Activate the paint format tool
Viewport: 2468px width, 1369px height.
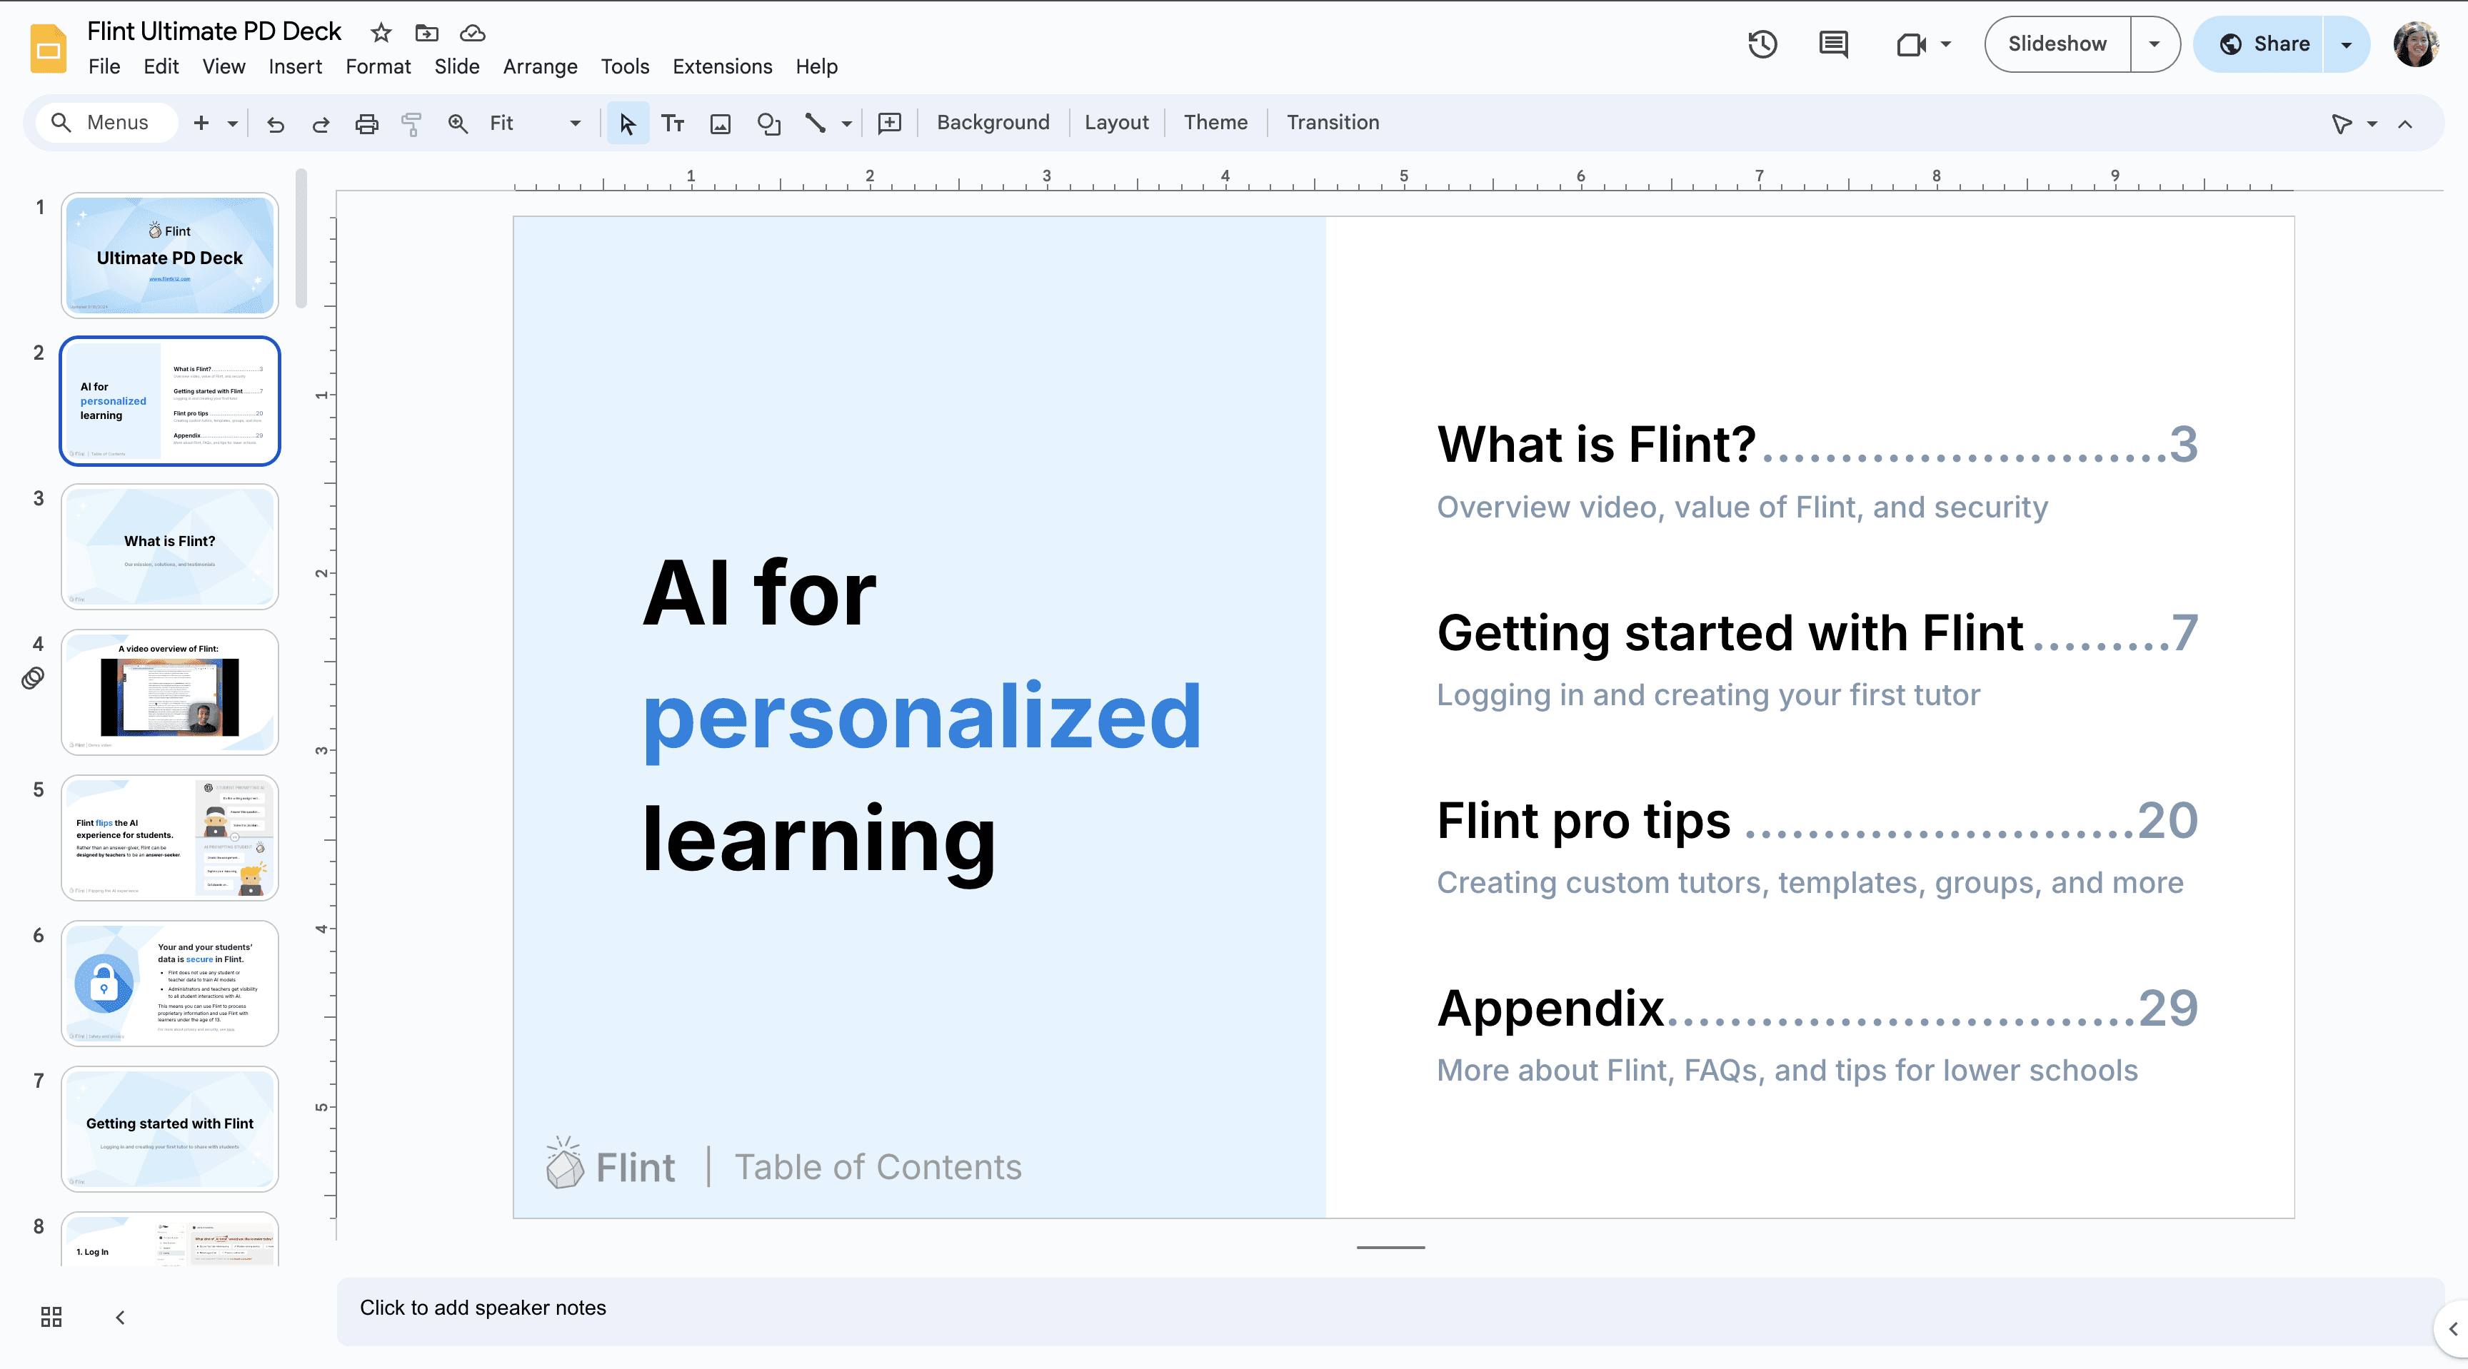pyautogui.click(x=411, y=123)
